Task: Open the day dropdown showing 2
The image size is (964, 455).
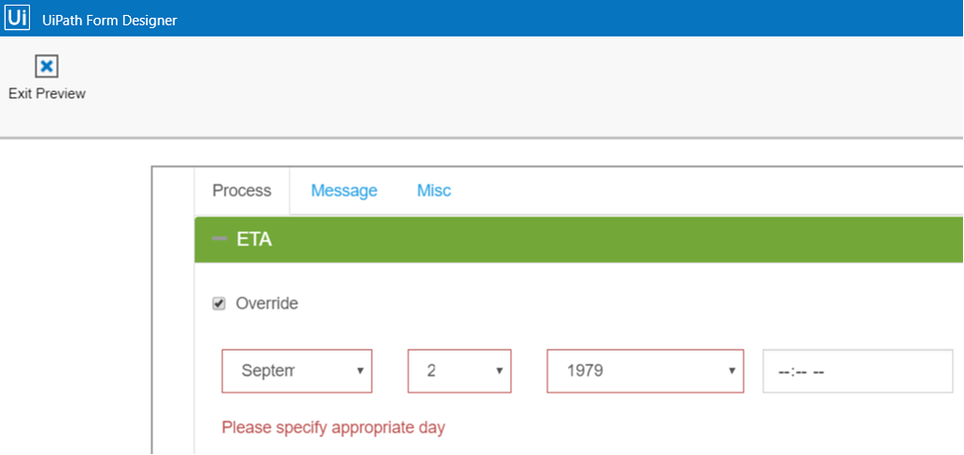Action: 452,371
